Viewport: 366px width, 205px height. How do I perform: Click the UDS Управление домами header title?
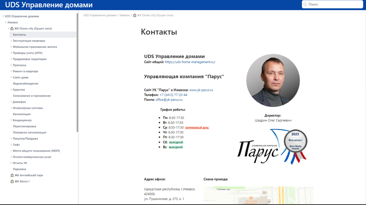pos(49,5)
